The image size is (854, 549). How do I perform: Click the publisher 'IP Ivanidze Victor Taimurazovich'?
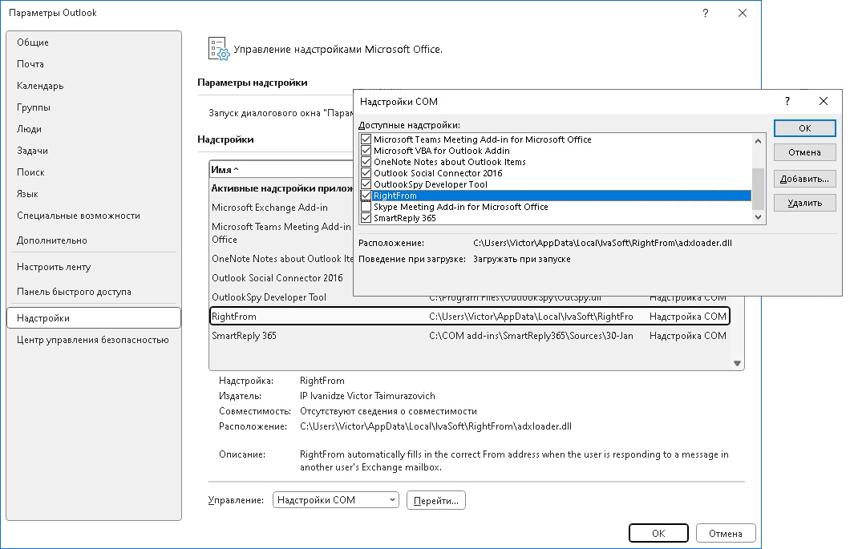click(x=367, y=396)
